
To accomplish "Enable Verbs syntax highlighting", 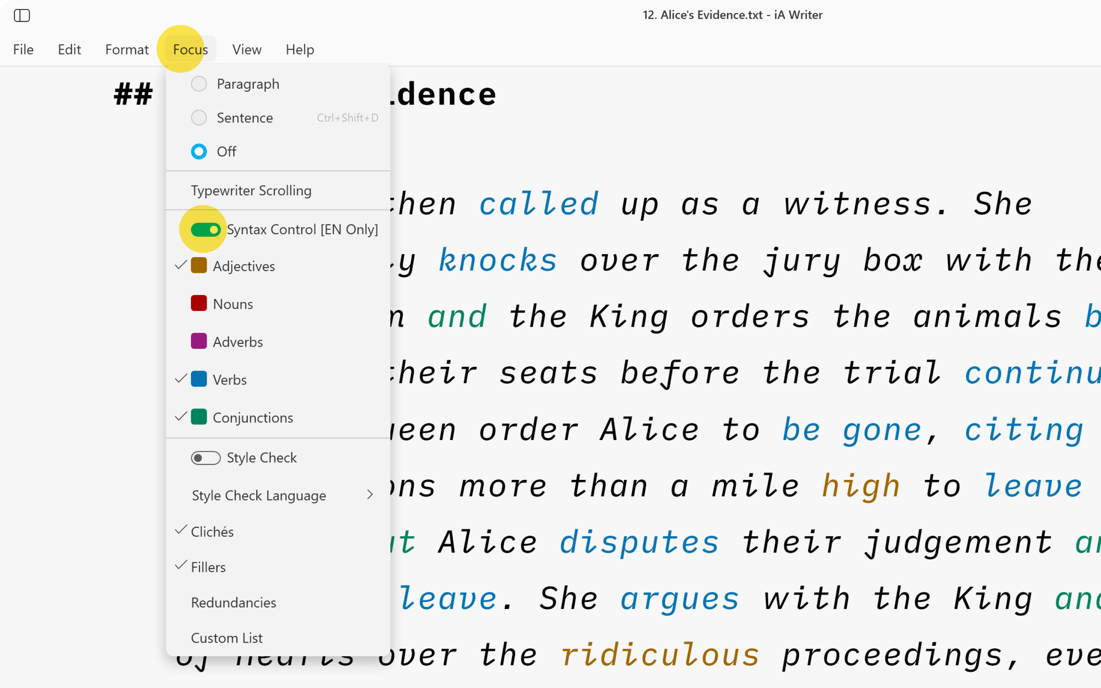I will [229, 379].
